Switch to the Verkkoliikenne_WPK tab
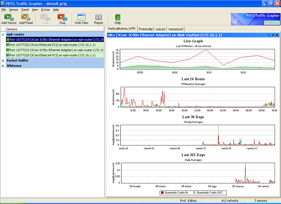Screen dimensions: 281x204 coord(122,29)
